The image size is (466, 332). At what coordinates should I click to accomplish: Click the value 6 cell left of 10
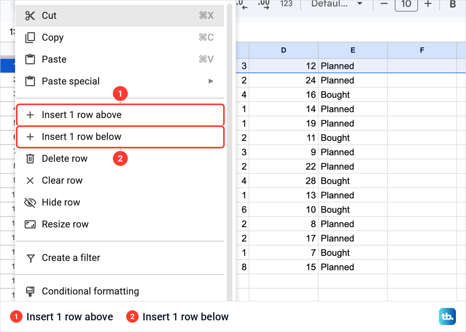click(242, 209)
